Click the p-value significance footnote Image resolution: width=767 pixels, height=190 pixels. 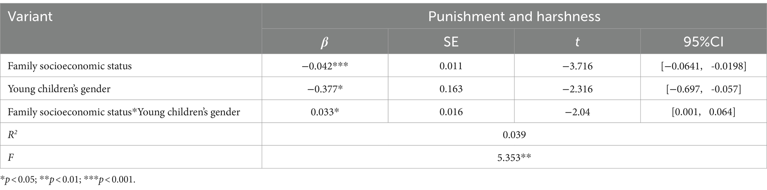pyautogui.click(x=68, y=180)
